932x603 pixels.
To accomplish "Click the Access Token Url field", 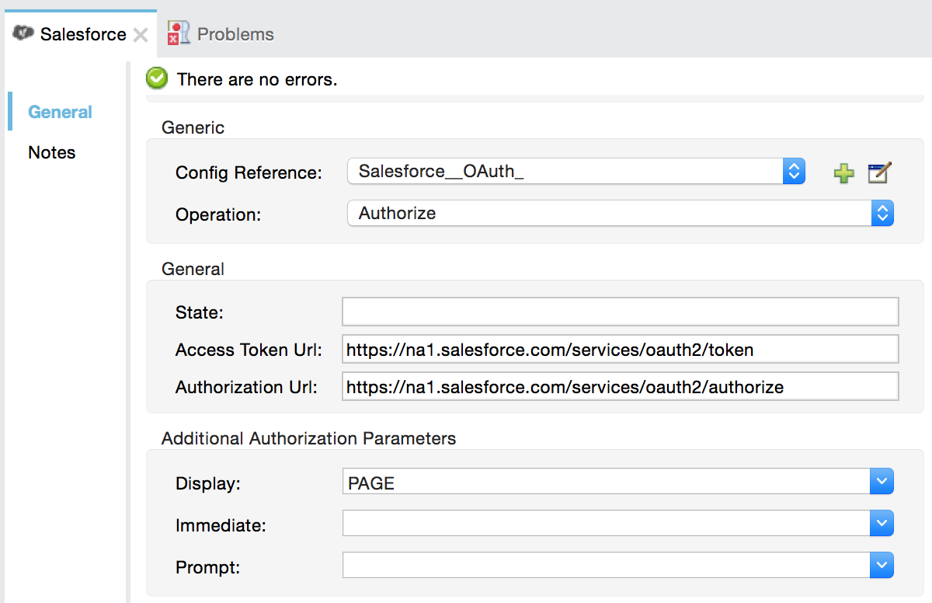I will (544, 349).
